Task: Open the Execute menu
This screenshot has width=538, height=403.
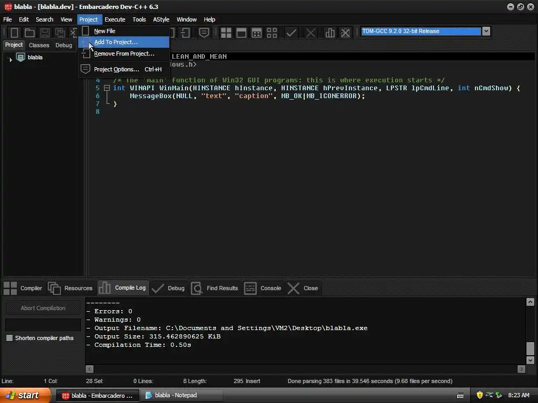Action: 115,19
